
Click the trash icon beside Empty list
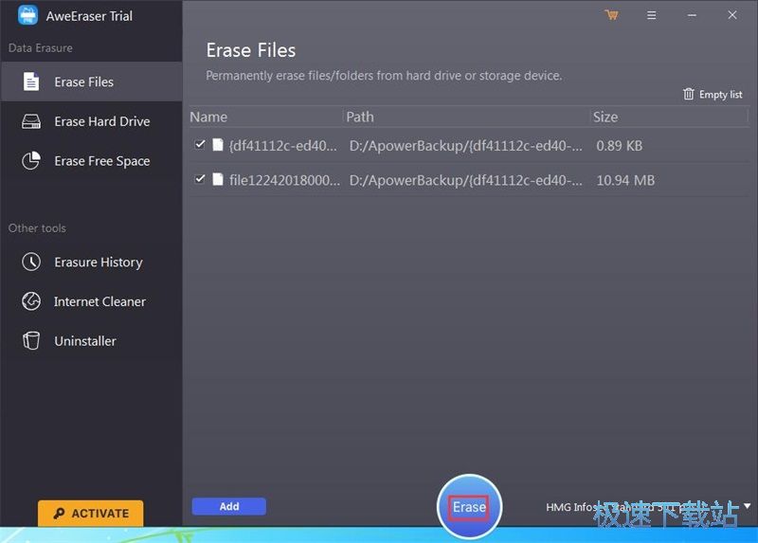tap(689, 94)
